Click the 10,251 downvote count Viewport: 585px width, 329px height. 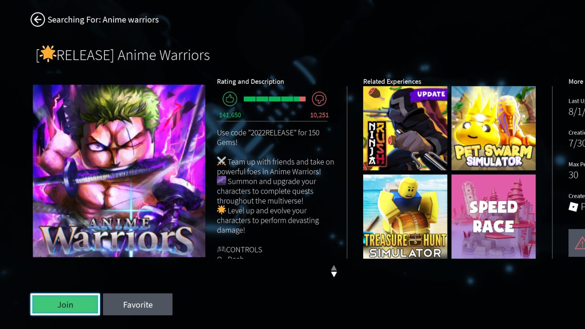(319, 115)
